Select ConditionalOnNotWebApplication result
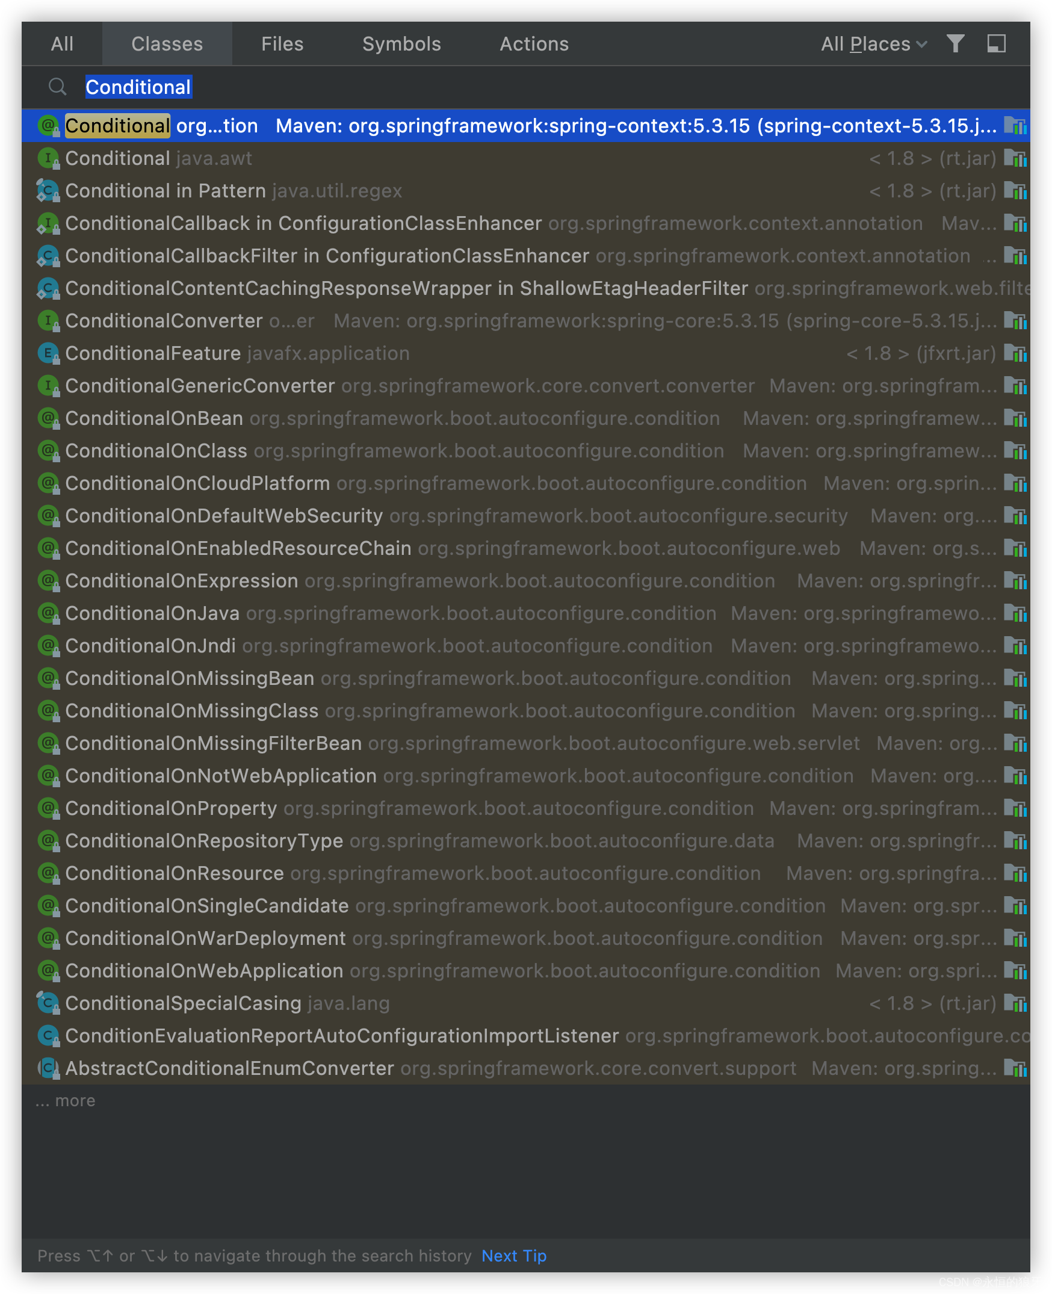 click(x=526, y=776)
